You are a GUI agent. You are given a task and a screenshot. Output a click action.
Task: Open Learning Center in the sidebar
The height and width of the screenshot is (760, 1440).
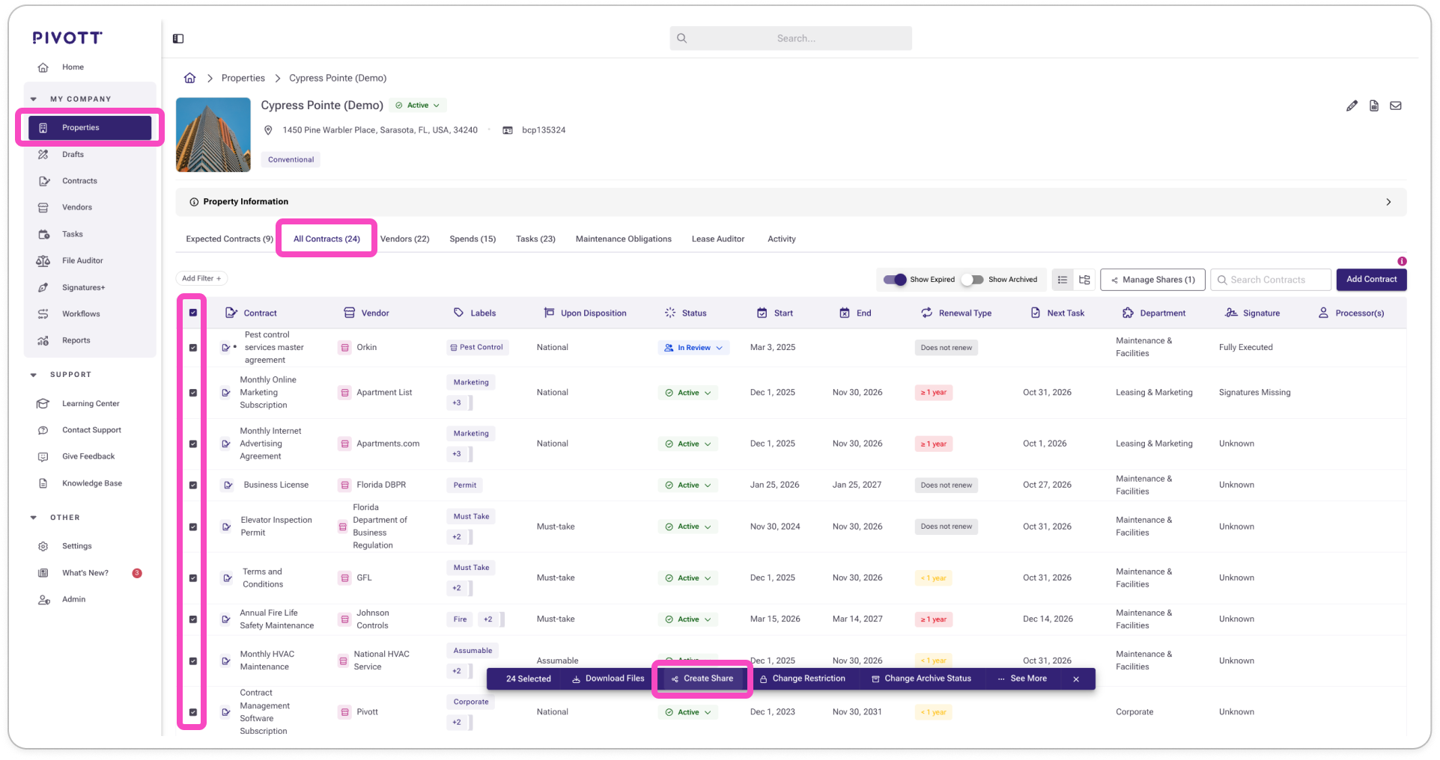coord(91,404)
